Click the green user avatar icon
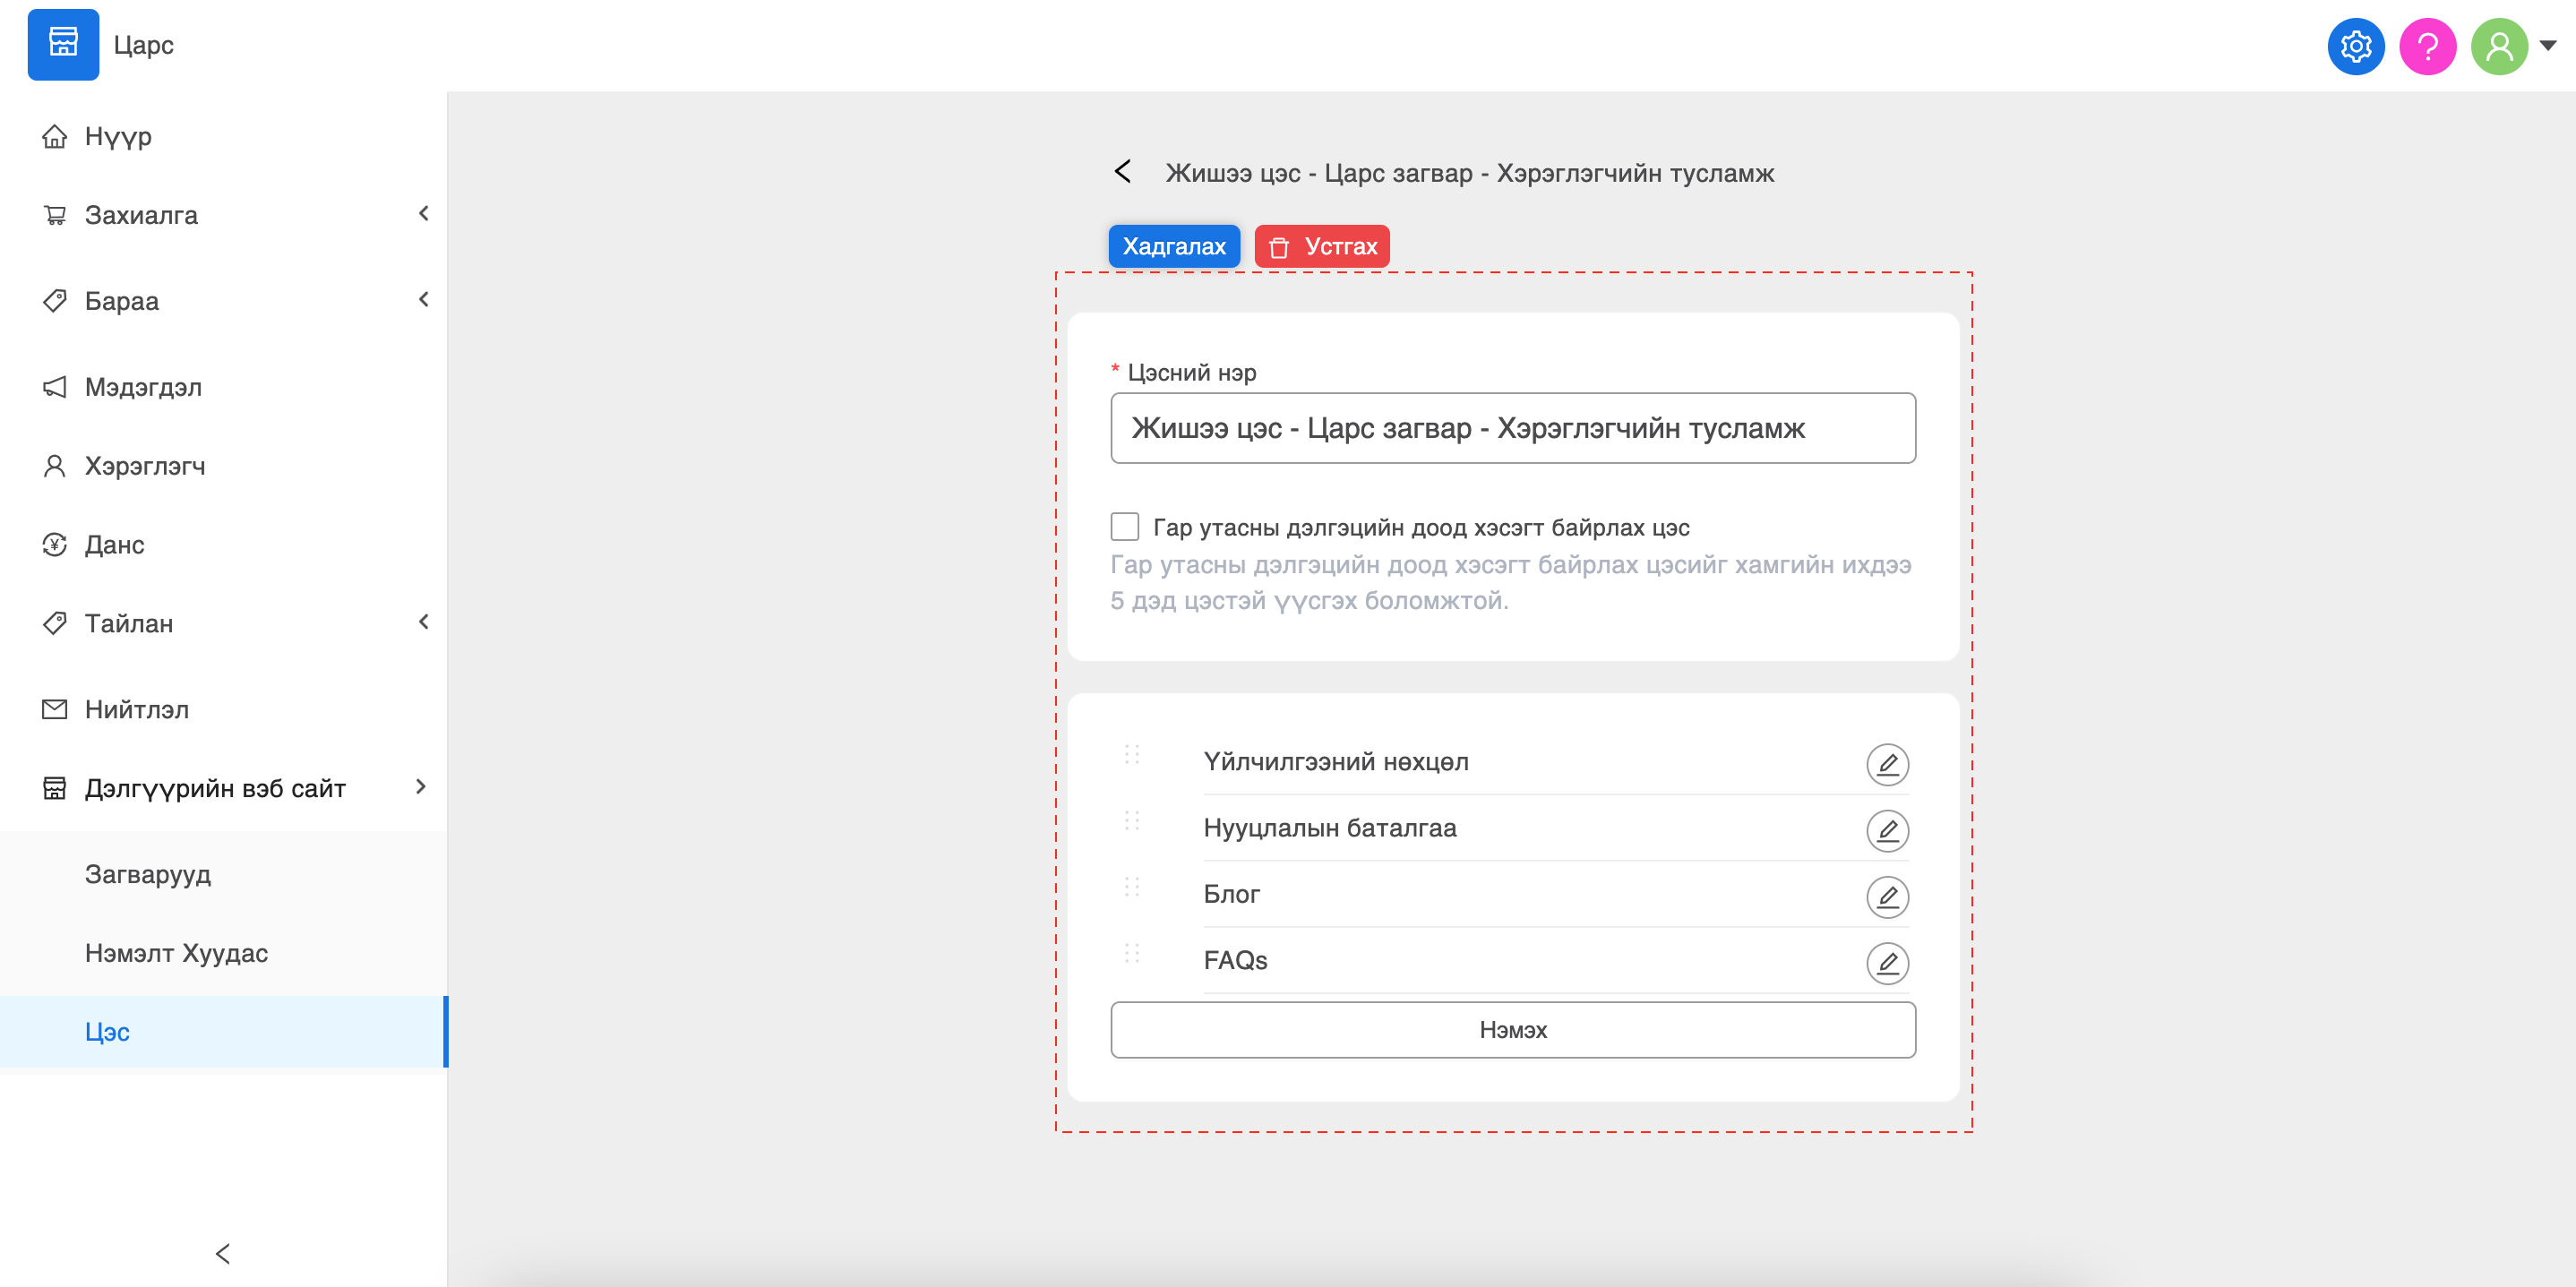The height and width of the screenshot is (1287, 2576). coord(2499,46)
